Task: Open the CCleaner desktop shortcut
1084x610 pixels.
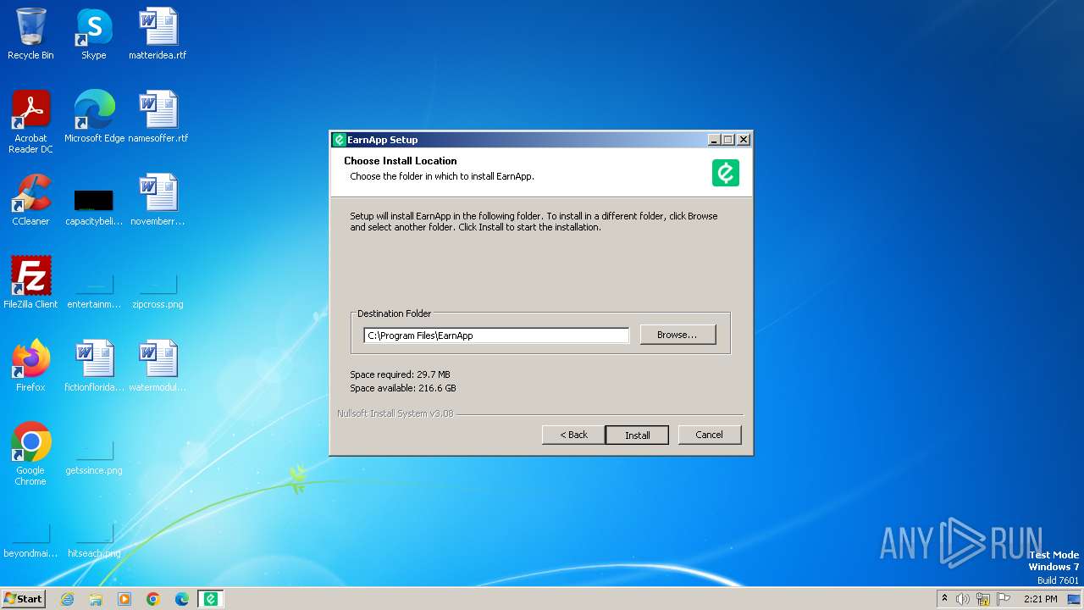Action: 30,200
